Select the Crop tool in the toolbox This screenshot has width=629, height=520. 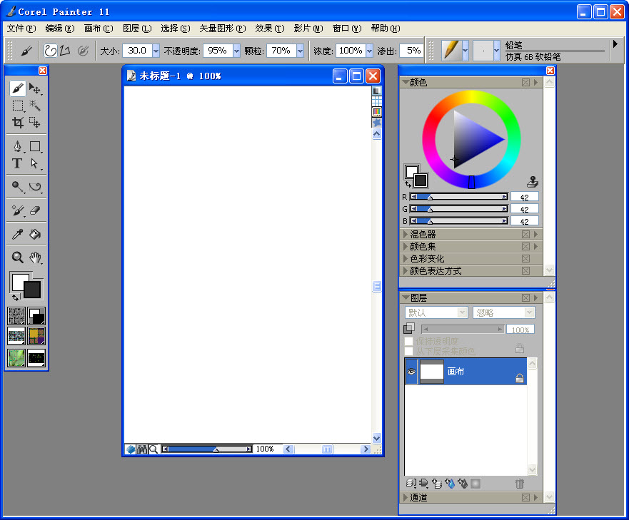point(17,123)
